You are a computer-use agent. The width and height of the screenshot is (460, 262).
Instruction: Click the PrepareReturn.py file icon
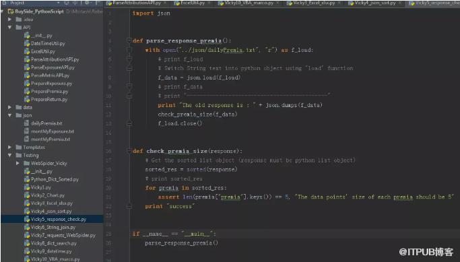point(27,99)
